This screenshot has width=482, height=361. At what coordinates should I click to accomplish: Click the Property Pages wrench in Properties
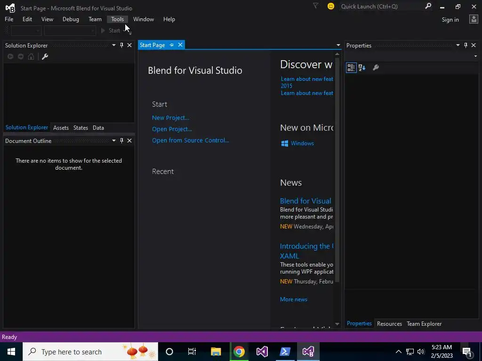(376, 68)
